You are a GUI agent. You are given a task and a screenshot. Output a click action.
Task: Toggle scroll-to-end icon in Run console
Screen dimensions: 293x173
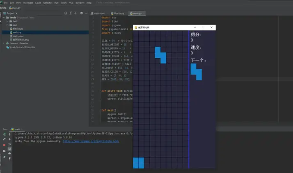[x=9, y=148]
